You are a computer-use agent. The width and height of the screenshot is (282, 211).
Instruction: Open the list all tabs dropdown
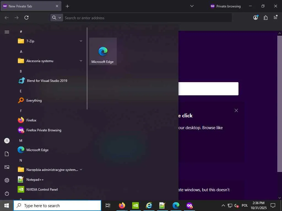pyautogui.click(x=192, y=6)
